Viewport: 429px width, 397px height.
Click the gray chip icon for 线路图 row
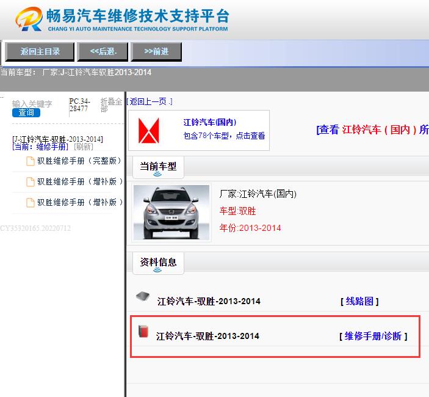pos(143,297)
